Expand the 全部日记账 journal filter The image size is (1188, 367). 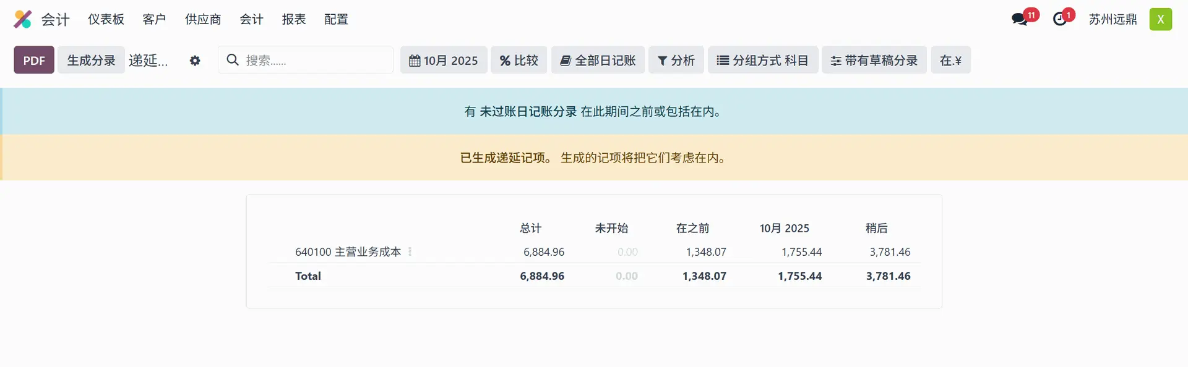[598, 60]
